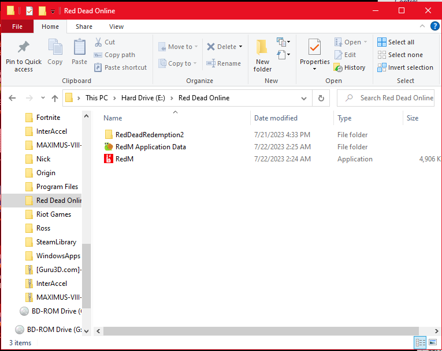Open SteamLibrary in the sidebar
This screenshot has width=442, height=351.
pyautogui.click(x=56, y=242)
